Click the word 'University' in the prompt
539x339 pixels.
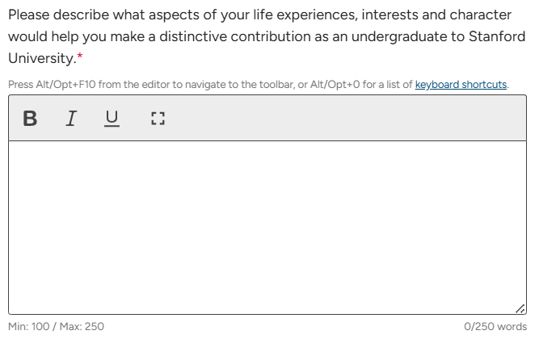[42, 59]
